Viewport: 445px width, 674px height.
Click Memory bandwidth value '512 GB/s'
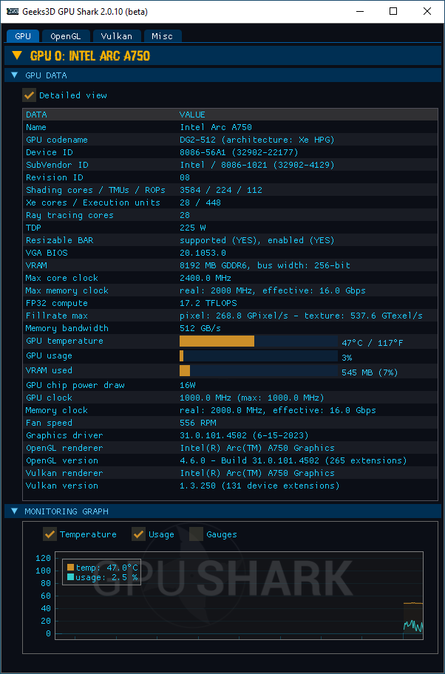click(200, 328)
